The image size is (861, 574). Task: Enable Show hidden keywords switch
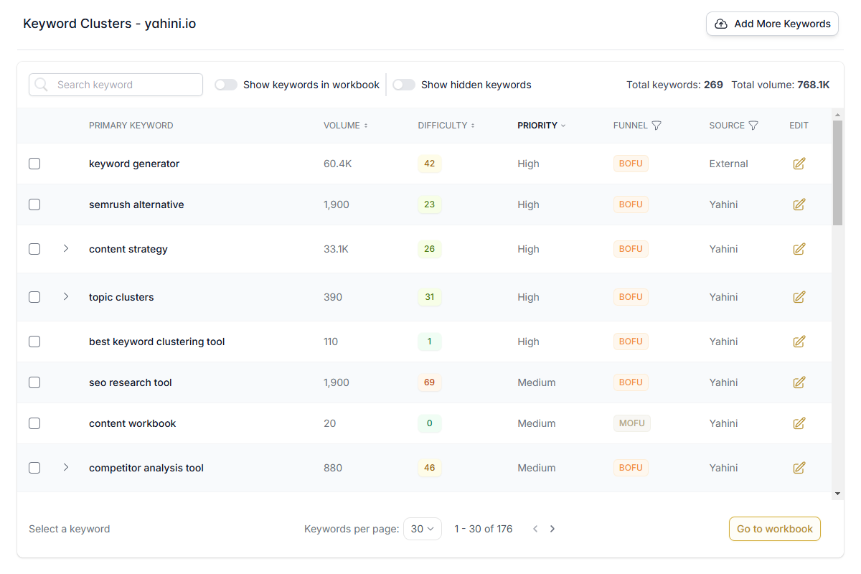404,85
